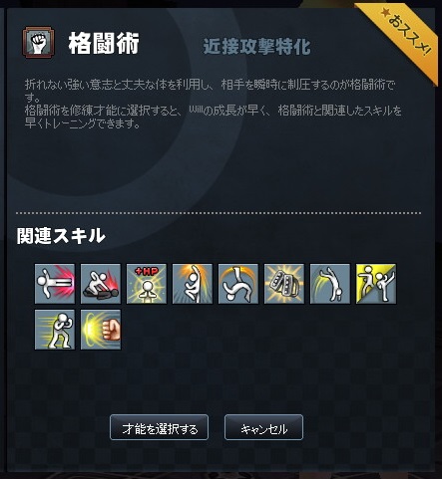
Task: Click the charging boxer stance skill icon
Action: (55, 330)
